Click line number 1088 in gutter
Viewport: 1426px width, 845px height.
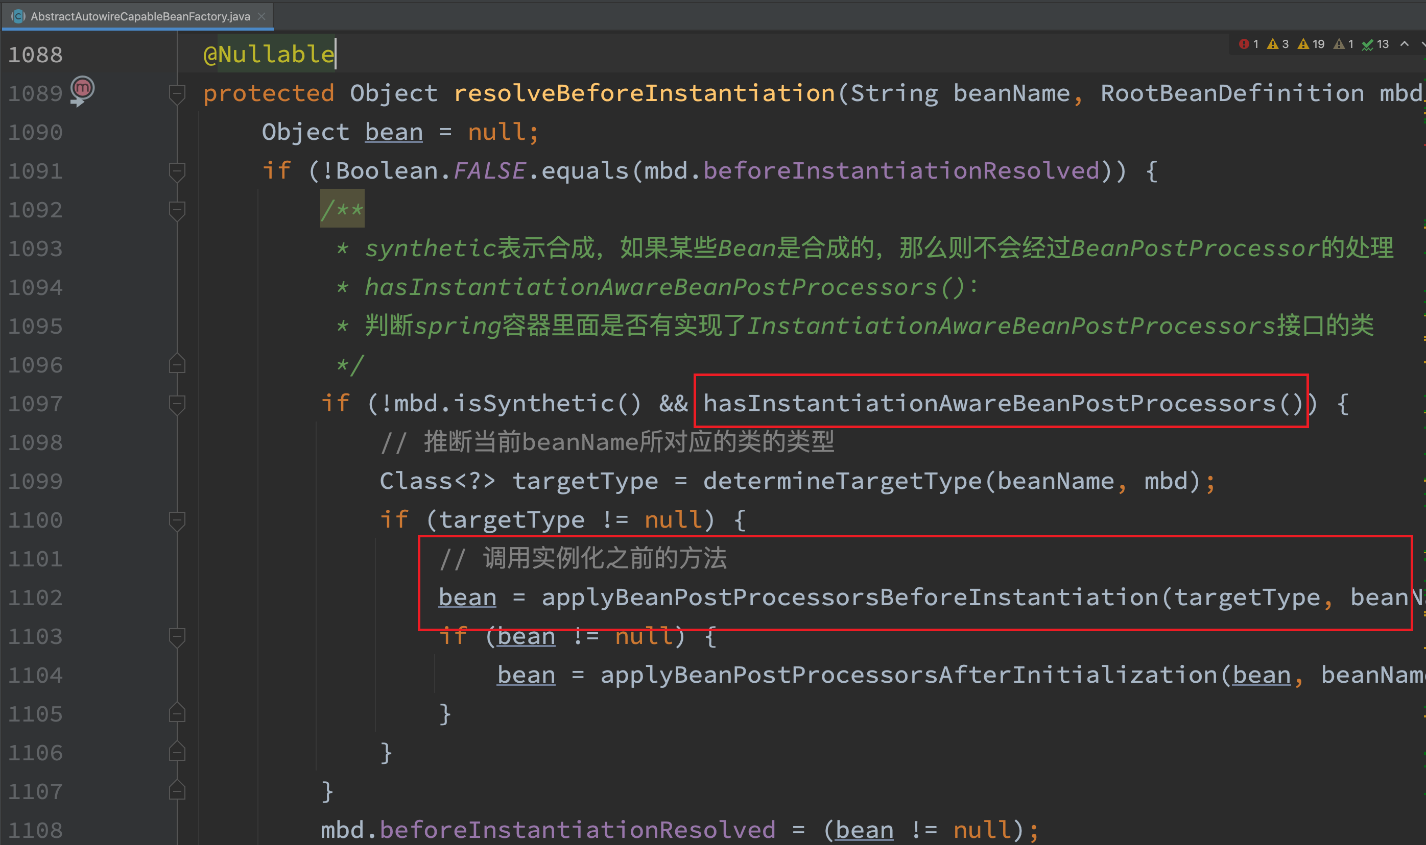(35, 55)
